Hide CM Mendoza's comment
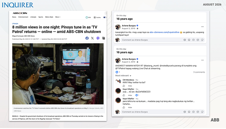 130,86
